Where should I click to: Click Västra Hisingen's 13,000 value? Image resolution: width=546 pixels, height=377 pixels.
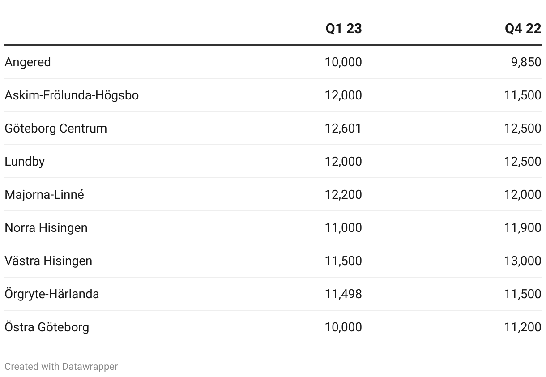point(523,261)
